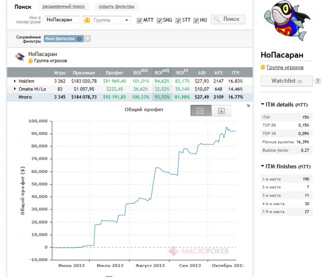Sort by Игры column header
This screenshot has width=324, height=277.
60,73
